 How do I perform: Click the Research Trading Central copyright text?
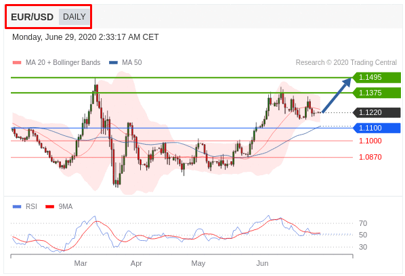coord(346,62)
